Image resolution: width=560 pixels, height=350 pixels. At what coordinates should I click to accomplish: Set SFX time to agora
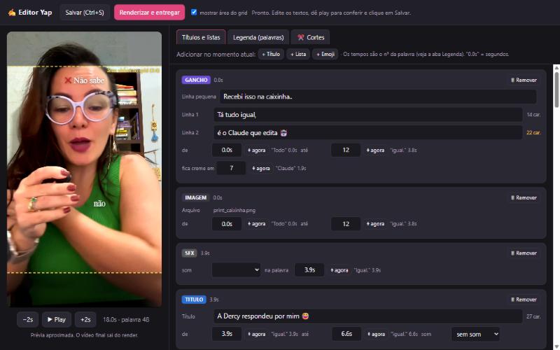[x=339, y=270]
